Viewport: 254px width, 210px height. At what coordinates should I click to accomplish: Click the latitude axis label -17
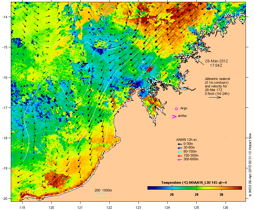4,107
